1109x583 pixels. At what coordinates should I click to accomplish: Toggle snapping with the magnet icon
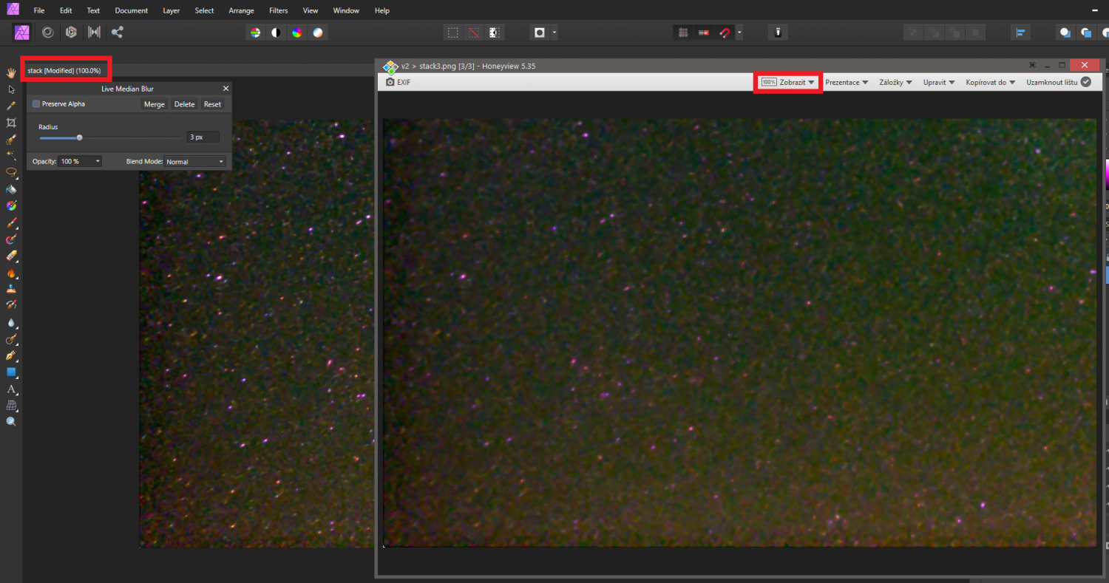[725, 32]
